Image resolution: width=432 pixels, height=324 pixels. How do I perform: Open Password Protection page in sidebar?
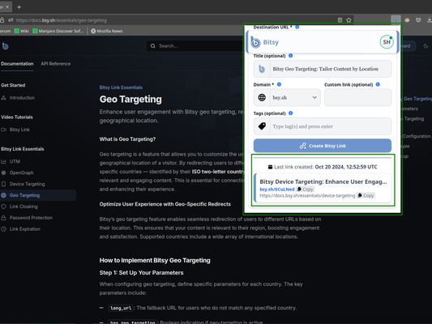pyautogui.click(x=31, y=218)
